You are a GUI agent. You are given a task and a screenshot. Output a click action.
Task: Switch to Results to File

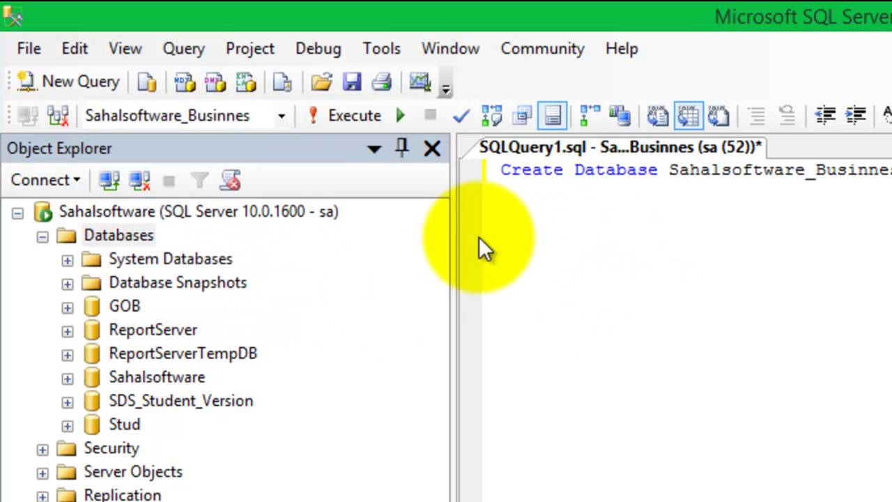point(719,115)
